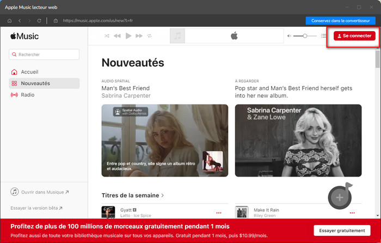Click Essayer gratuitement button
381x243 pixels.
[x=342, y=230]
